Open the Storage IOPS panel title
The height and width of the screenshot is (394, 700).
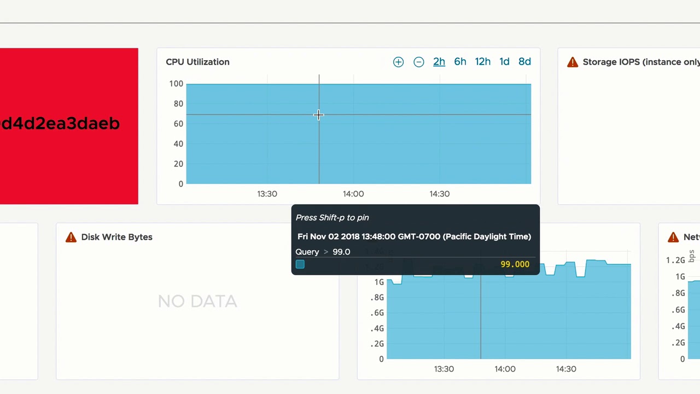pyautogui.click(x=641, y=62)
